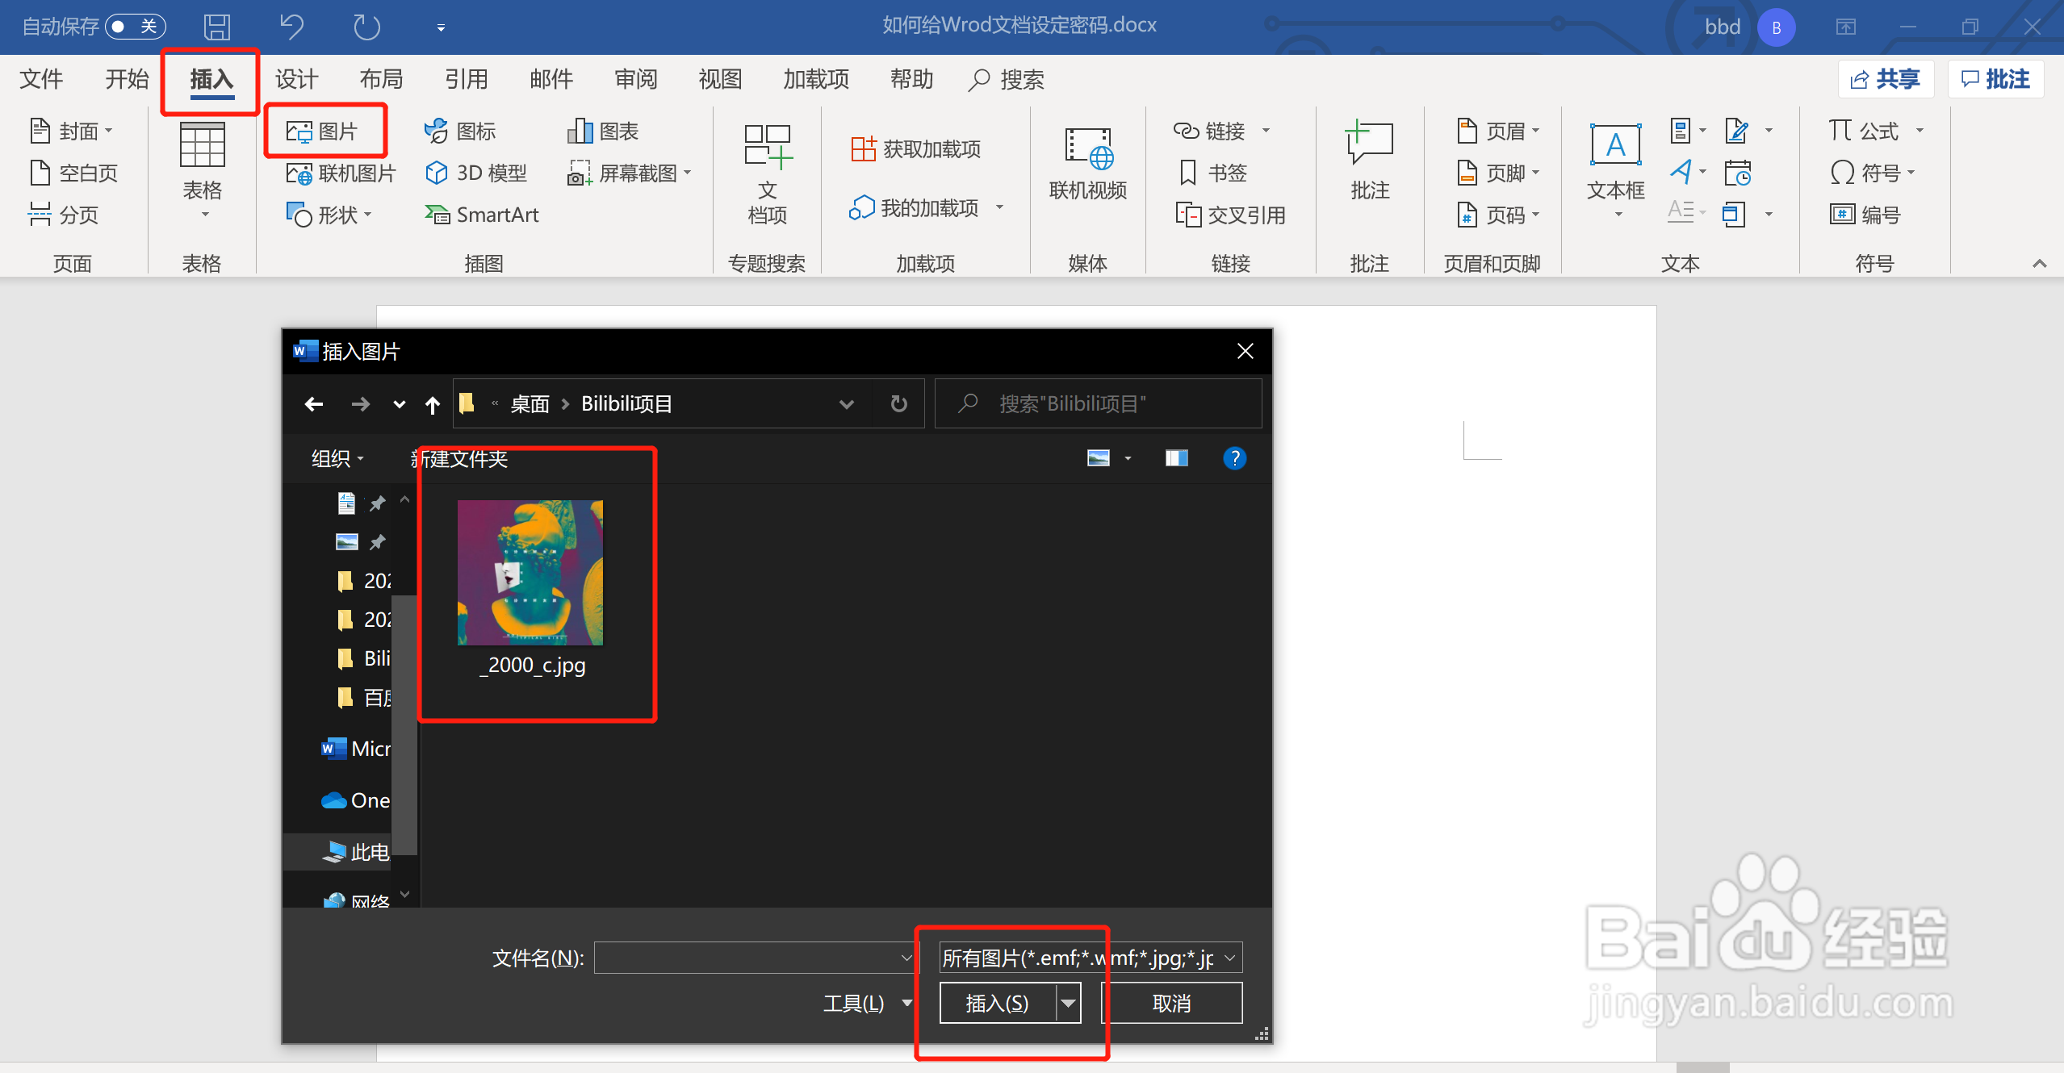Image resolution: width=2064 pixels, height=1073 pixels.
Task: Open the 审阅 review tab
Action: point(635,79)
